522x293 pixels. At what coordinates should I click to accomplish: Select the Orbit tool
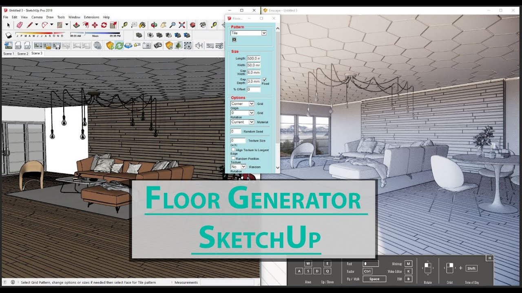pos(154,25)
